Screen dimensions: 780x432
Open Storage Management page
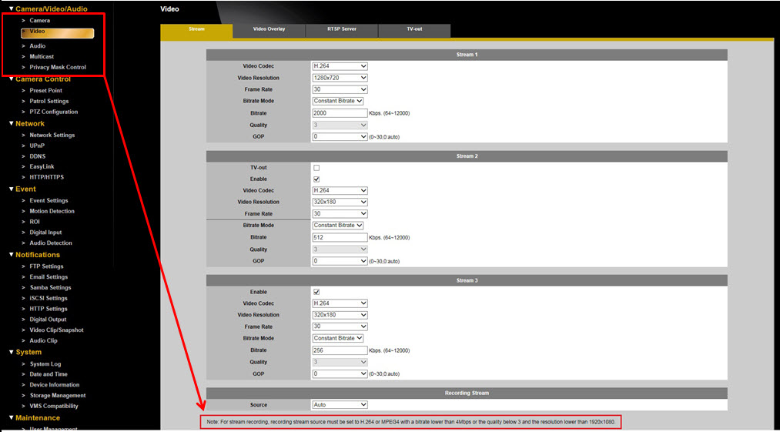[58, 396]
